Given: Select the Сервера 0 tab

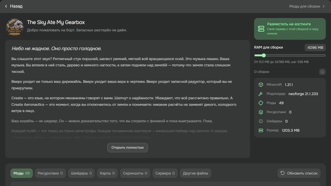Looking at the screenshot, I should (165, 173).
